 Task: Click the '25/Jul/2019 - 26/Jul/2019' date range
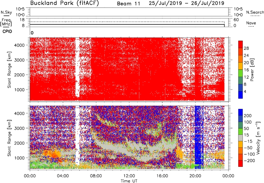tap(186, 3)
